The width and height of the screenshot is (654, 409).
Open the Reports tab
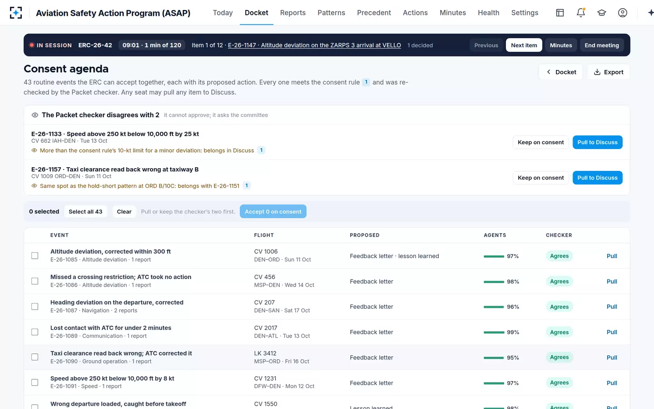[292, 13]
